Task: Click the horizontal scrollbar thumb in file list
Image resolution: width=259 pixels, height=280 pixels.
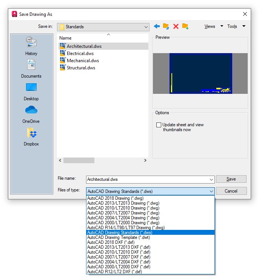Action: (x=79, y=161)
